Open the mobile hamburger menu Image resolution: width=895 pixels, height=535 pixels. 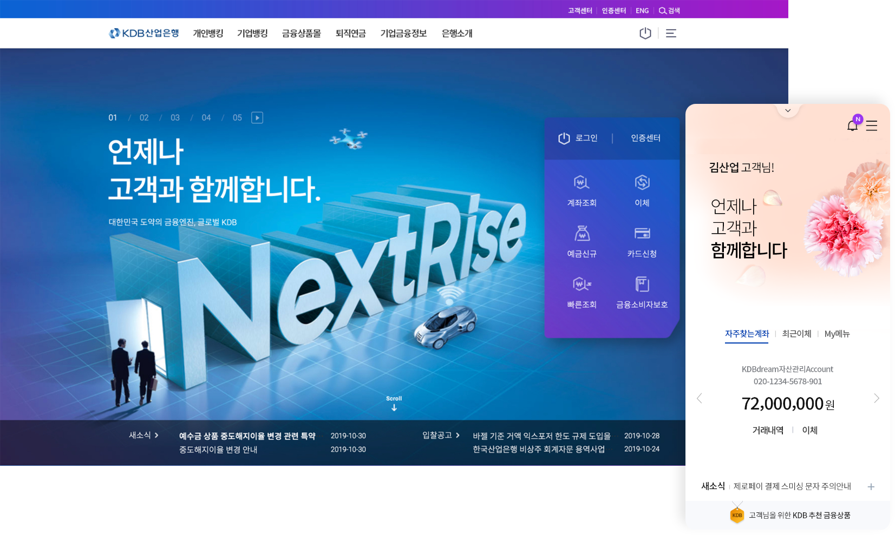point(872,126)
